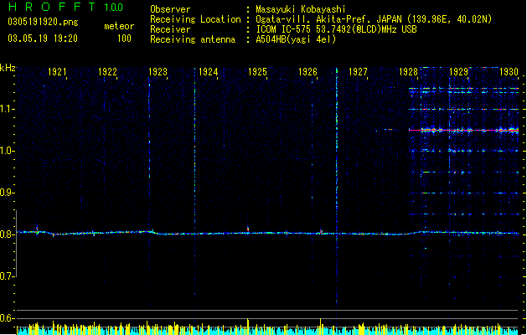Click the 0.7 kHz axis label
The height and width of the screenshot is (335, 527).
point(7,276)
